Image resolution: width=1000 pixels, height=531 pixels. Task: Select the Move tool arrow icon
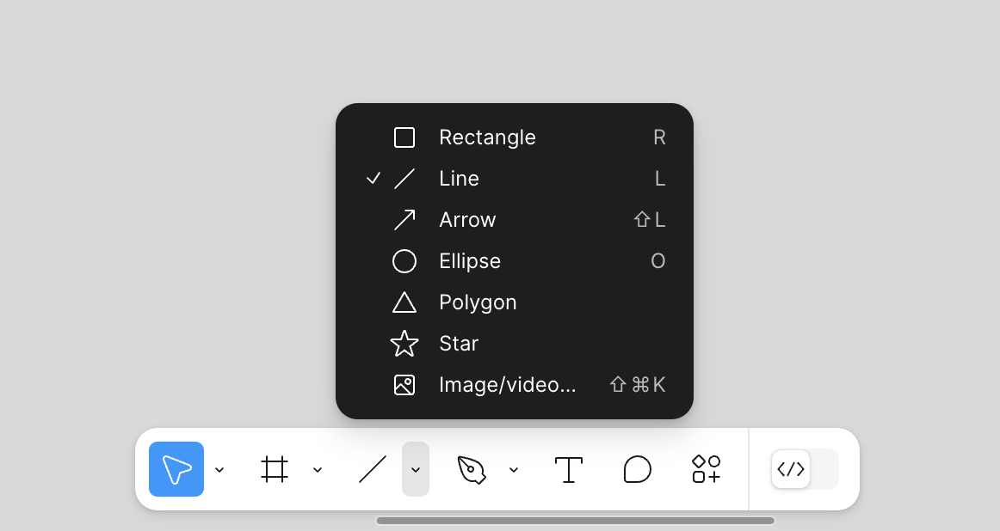(176, 469)
